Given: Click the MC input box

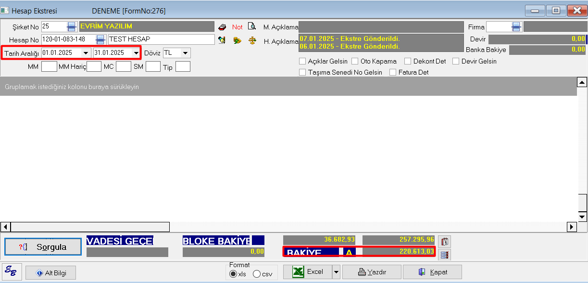Looking at the screenshot, I should [123, 66].
